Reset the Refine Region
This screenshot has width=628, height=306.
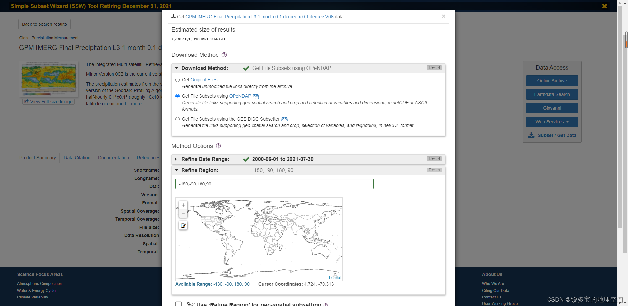point(434,170)
